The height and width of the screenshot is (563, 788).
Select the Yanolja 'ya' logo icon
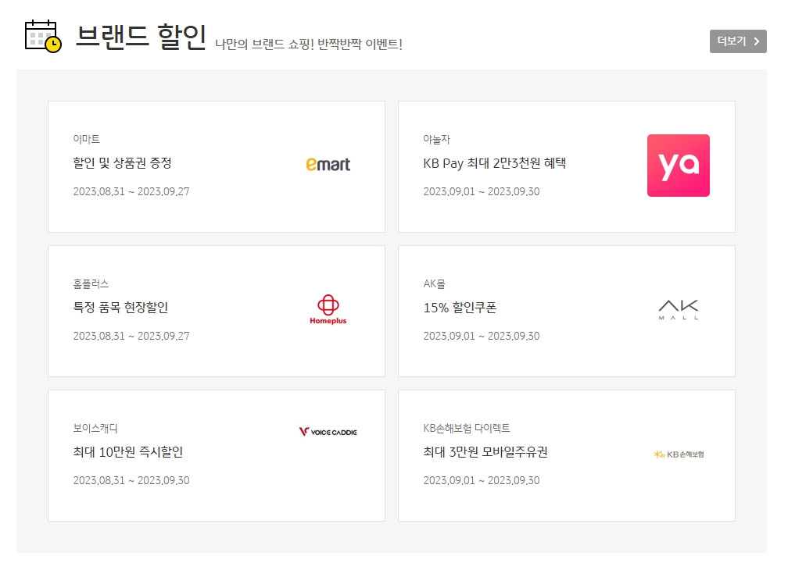tap(678, 166)
